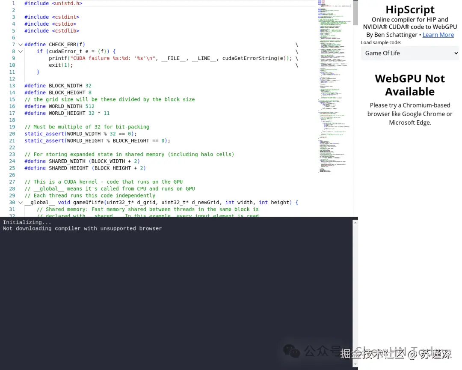Click the console down scroll arrow

click(355, 364)
